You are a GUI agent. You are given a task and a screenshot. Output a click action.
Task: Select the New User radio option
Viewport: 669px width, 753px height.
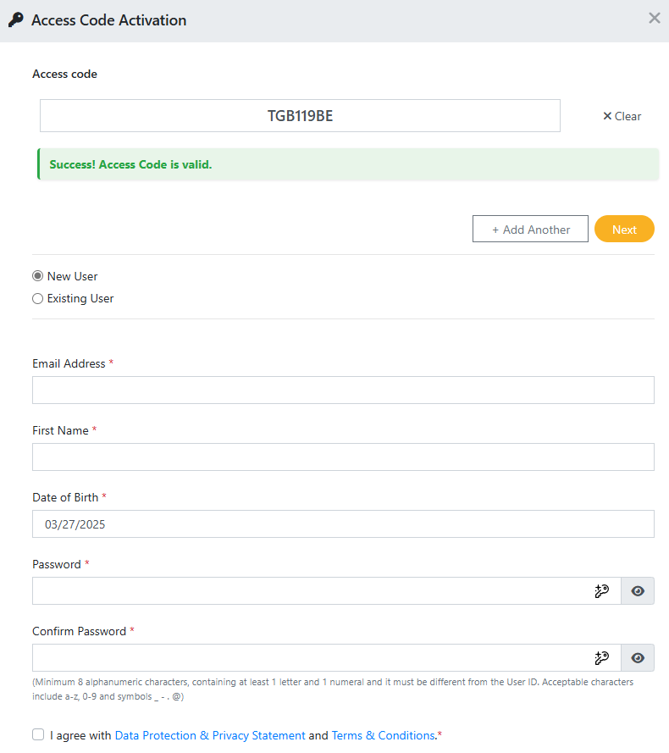click(x=37, y=276)
